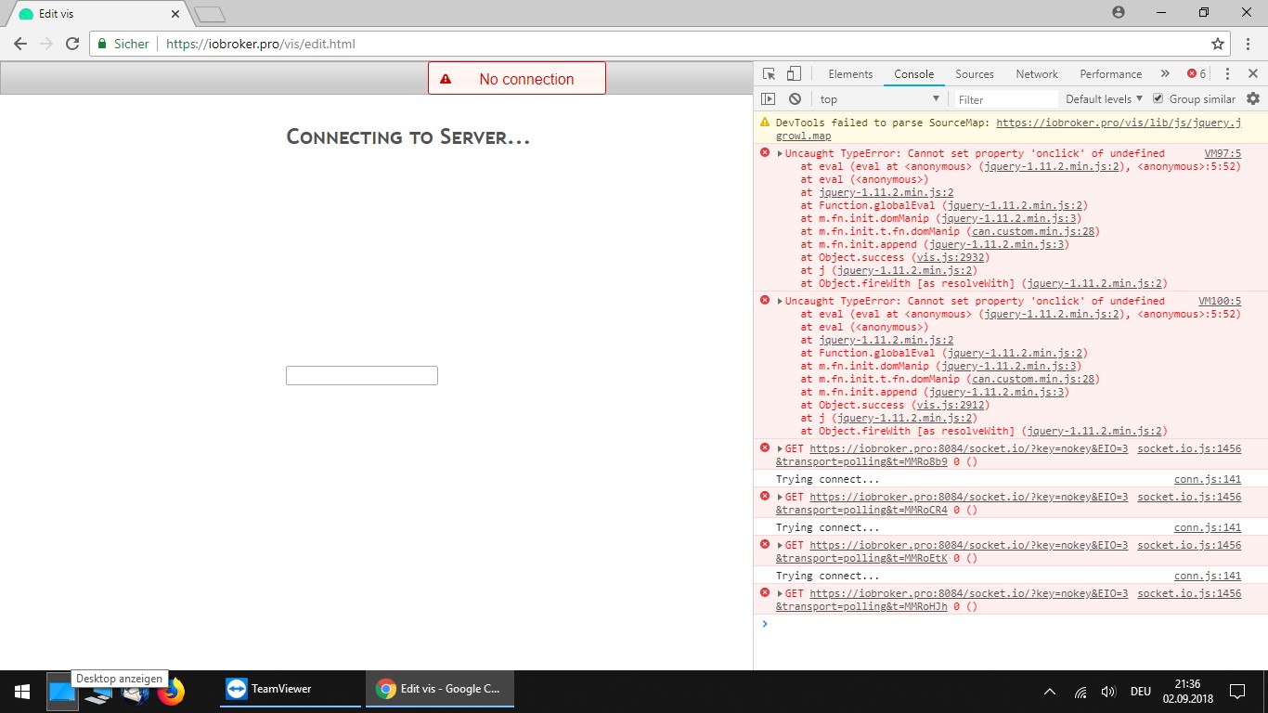
Task: Follow the vis.js:2912 stack trace link
Action: 951,405
